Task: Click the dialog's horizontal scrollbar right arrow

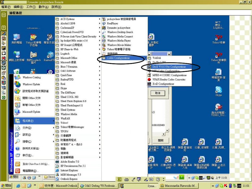Action: tap(163, 134)
